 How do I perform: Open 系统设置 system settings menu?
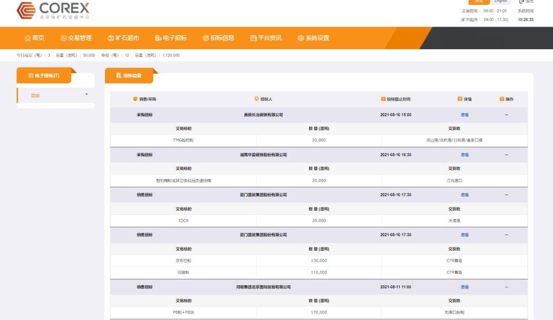pos(313,38)
